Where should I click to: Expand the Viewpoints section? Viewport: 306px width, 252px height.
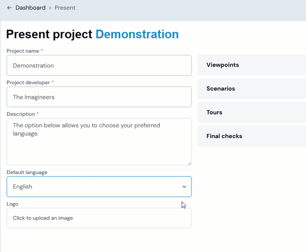click(252, 65)
